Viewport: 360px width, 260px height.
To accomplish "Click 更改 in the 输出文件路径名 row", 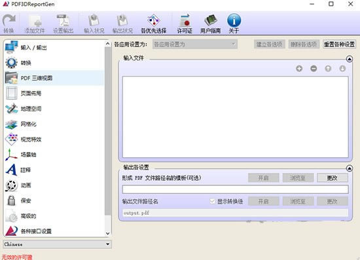I will [x=333, y=202].
